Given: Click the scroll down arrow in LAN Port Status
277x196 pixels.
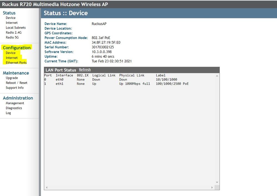Looking at the screenshot, I should 217,182.
